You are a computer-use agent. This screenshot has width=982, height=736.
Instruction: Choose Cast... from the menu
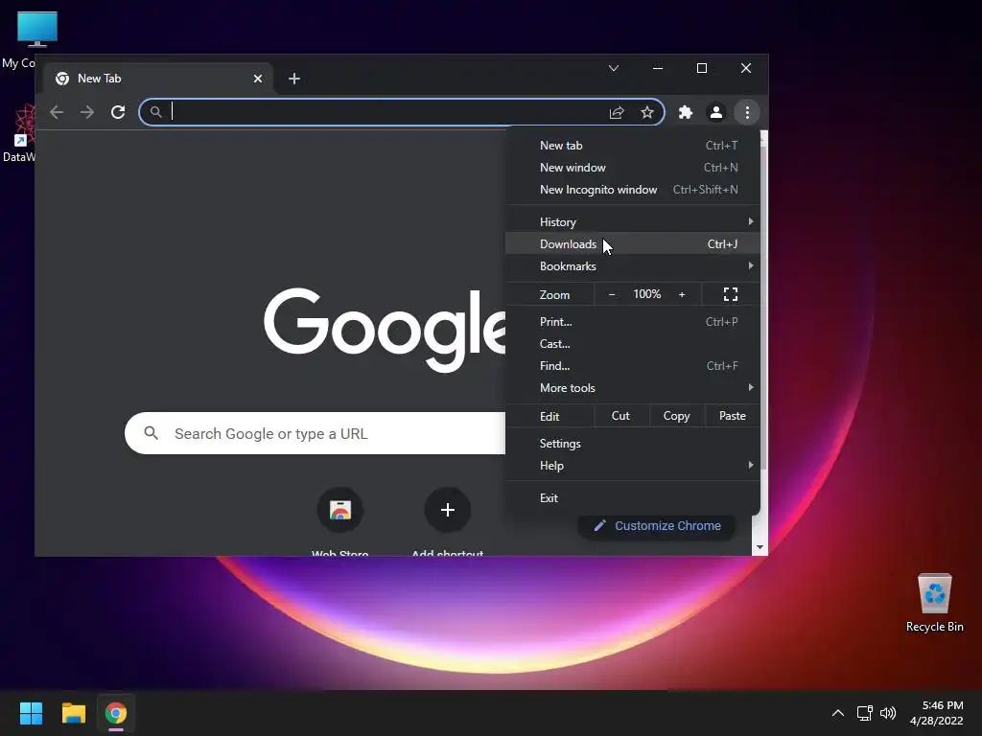pyautogui.click(x=633, y=344)
